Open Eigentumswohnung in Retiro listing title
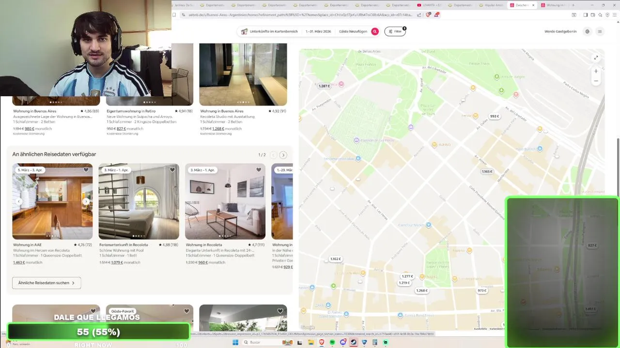 click(x=131, y=111)
